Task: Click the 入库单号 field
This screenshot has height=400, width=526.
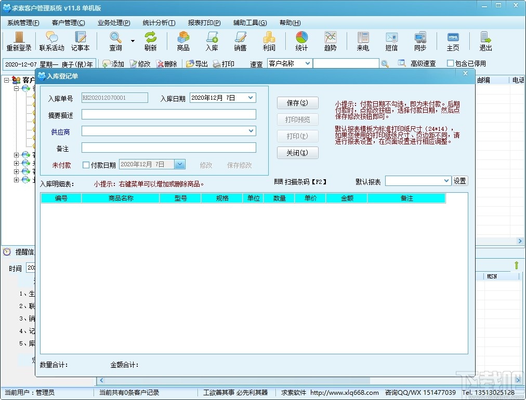Action: tap(115, 98)
